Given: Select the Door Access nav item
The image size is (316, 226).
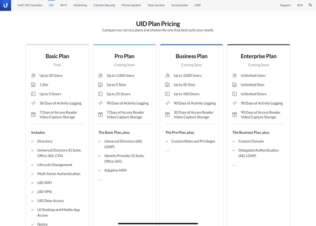Looking at the screenshot, I should (x=156, y=6).
